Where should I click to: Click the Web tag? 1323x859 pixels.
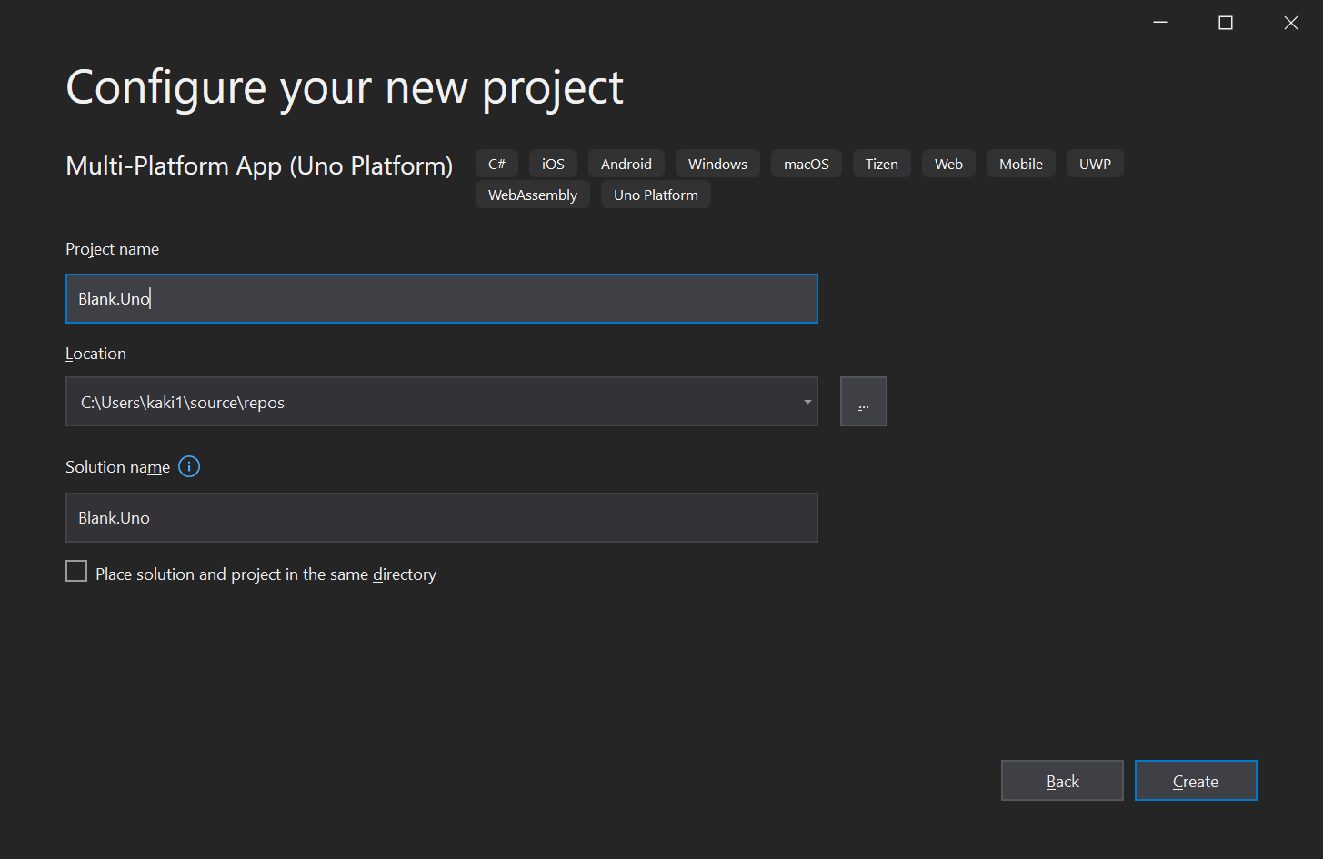click(x=948, y=164)
